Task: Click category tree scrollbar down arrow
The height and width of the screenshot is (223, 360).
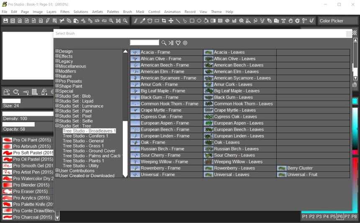Action: coord(125,176)
